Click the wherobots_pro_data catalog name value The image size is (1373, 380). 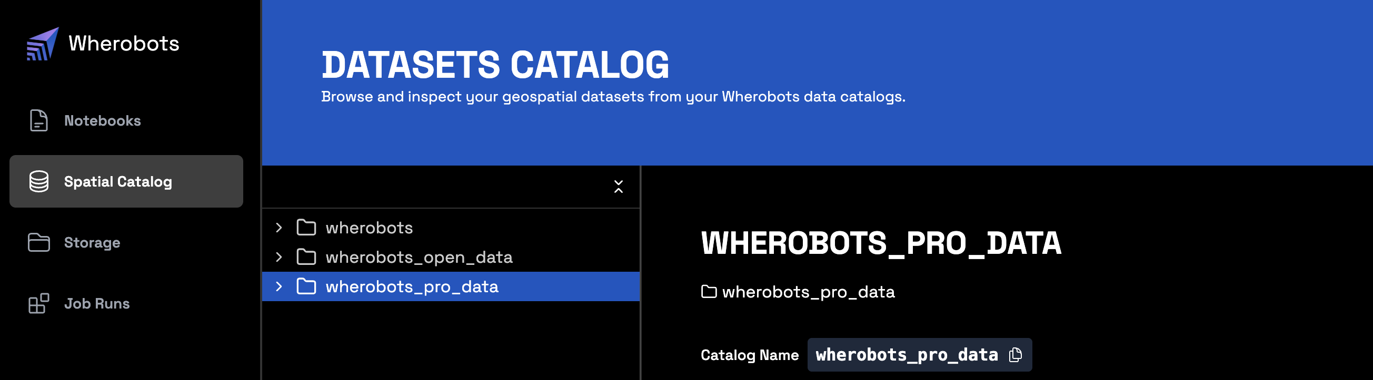907,355
